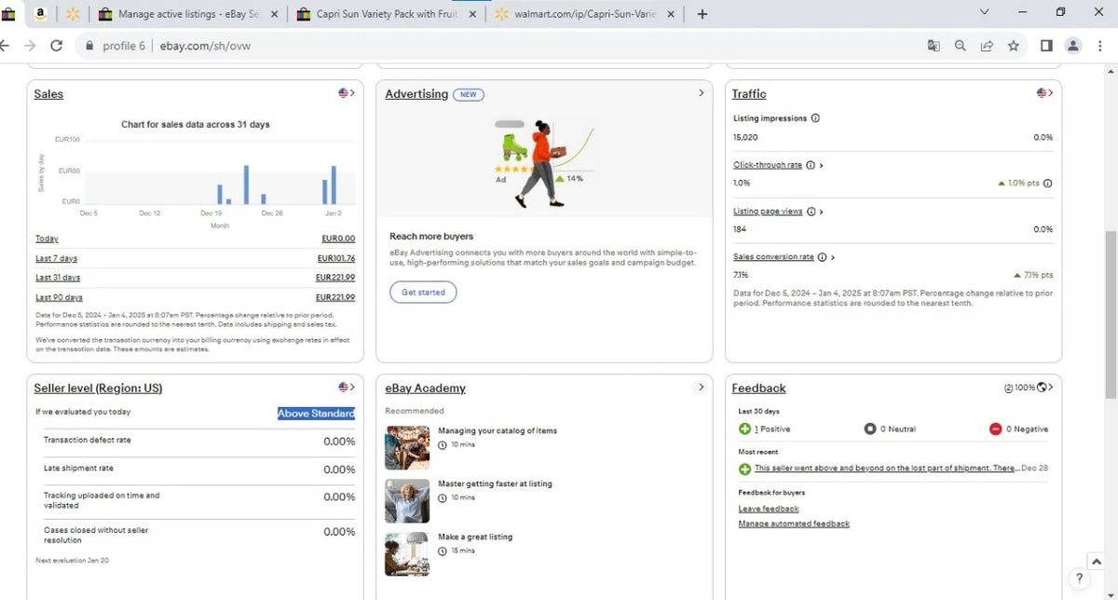Click the 15,020 listing impressions value
Screen dimensions: 1118x600
pyautogui.click(x=745, y=137)
